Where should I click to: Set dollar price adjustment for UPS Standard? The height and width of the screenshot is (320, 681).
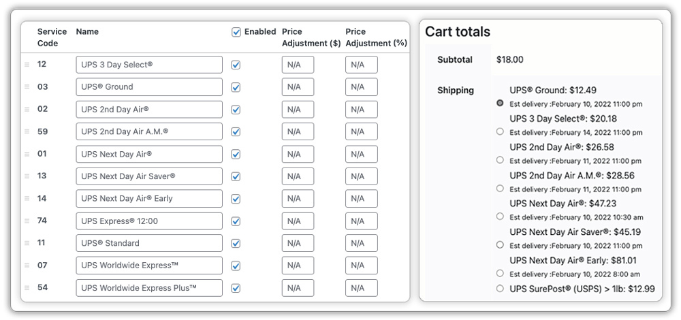coord(298,243)
